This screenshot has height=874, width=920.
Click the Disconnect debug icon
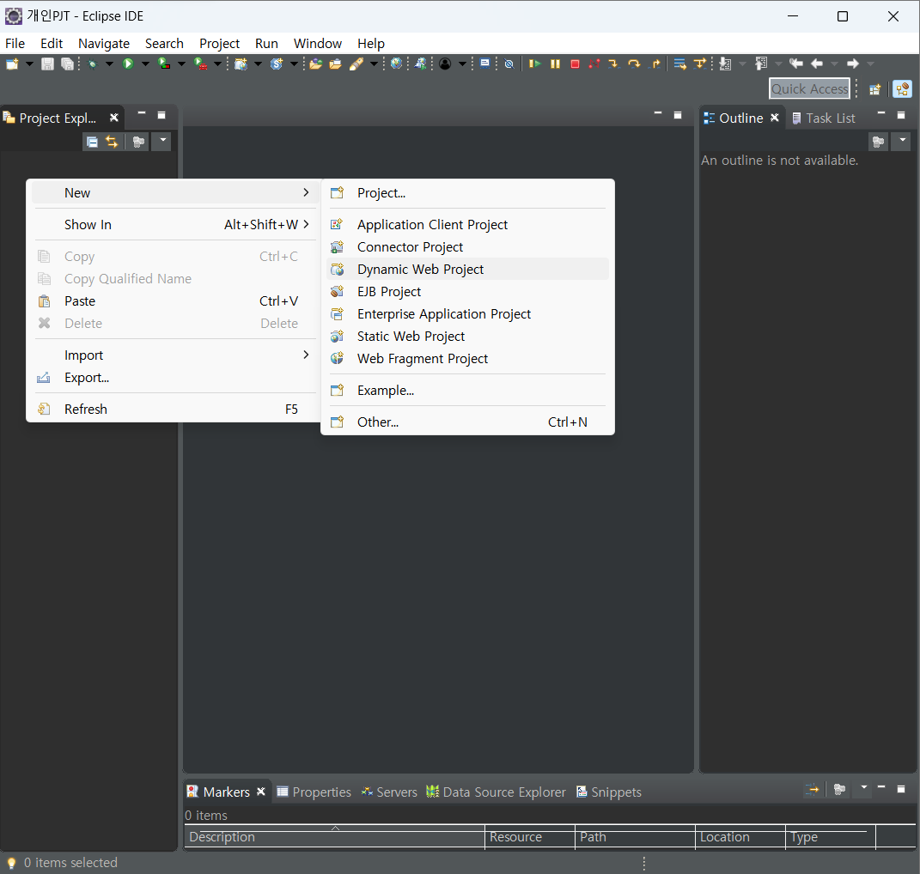coord(594,64)
